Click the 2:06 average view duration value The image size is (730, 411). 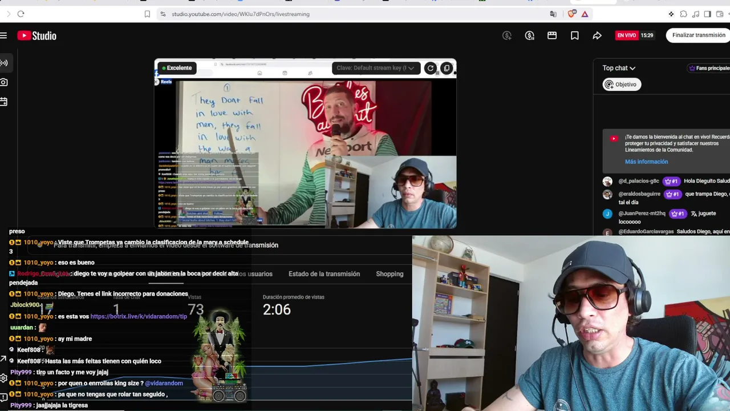(277, 309)
